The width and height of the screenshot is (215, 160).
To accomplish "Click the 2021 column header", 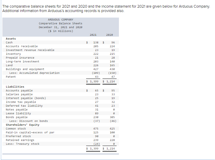I will (x=93, y=35).
